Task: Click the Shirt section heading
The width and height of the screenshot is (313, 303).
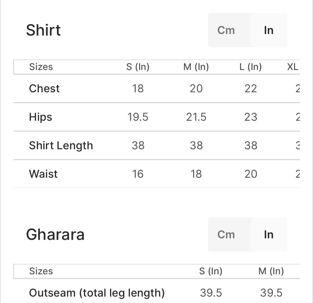Action: point(43,30)
